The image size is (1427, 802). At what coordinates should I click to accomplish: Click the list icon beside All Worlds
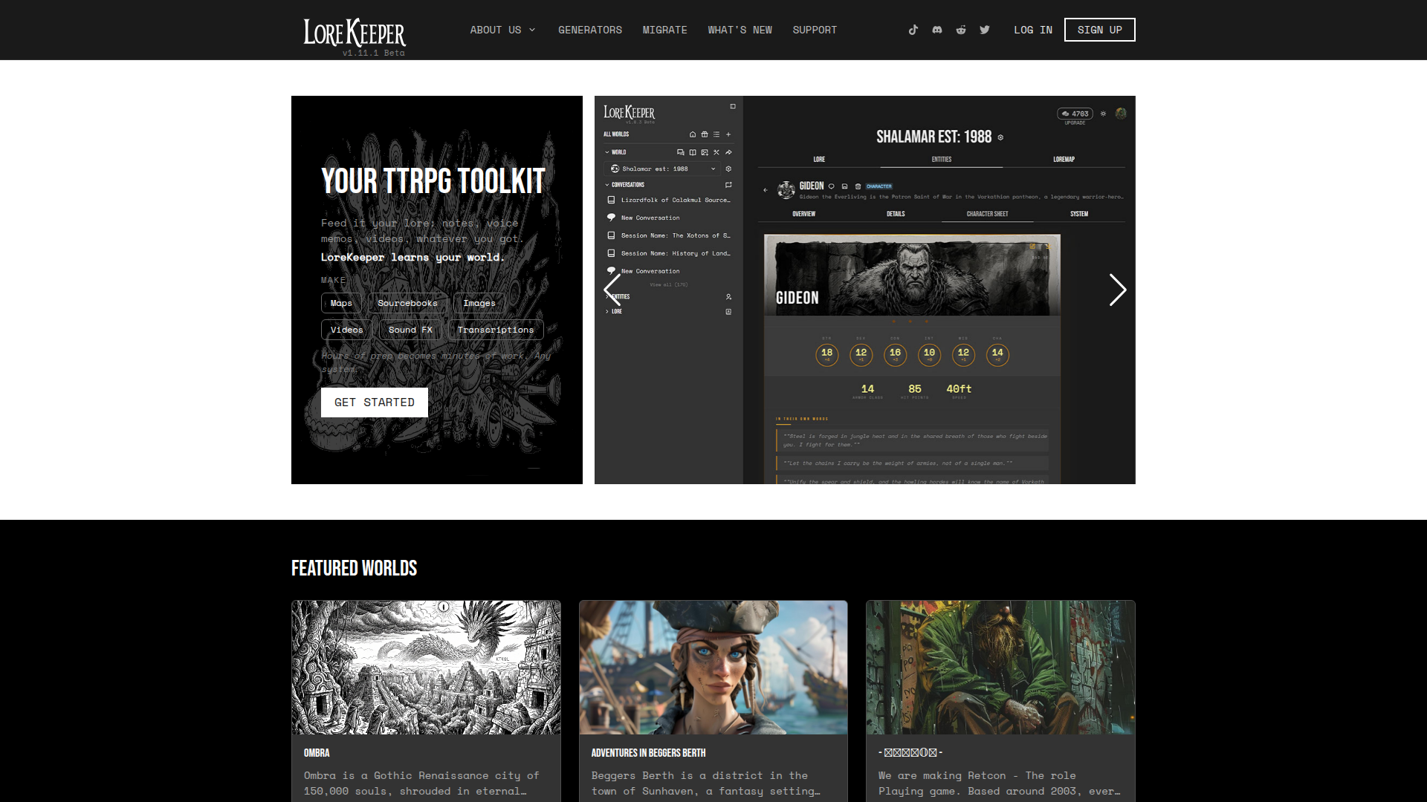click(716, 134)
